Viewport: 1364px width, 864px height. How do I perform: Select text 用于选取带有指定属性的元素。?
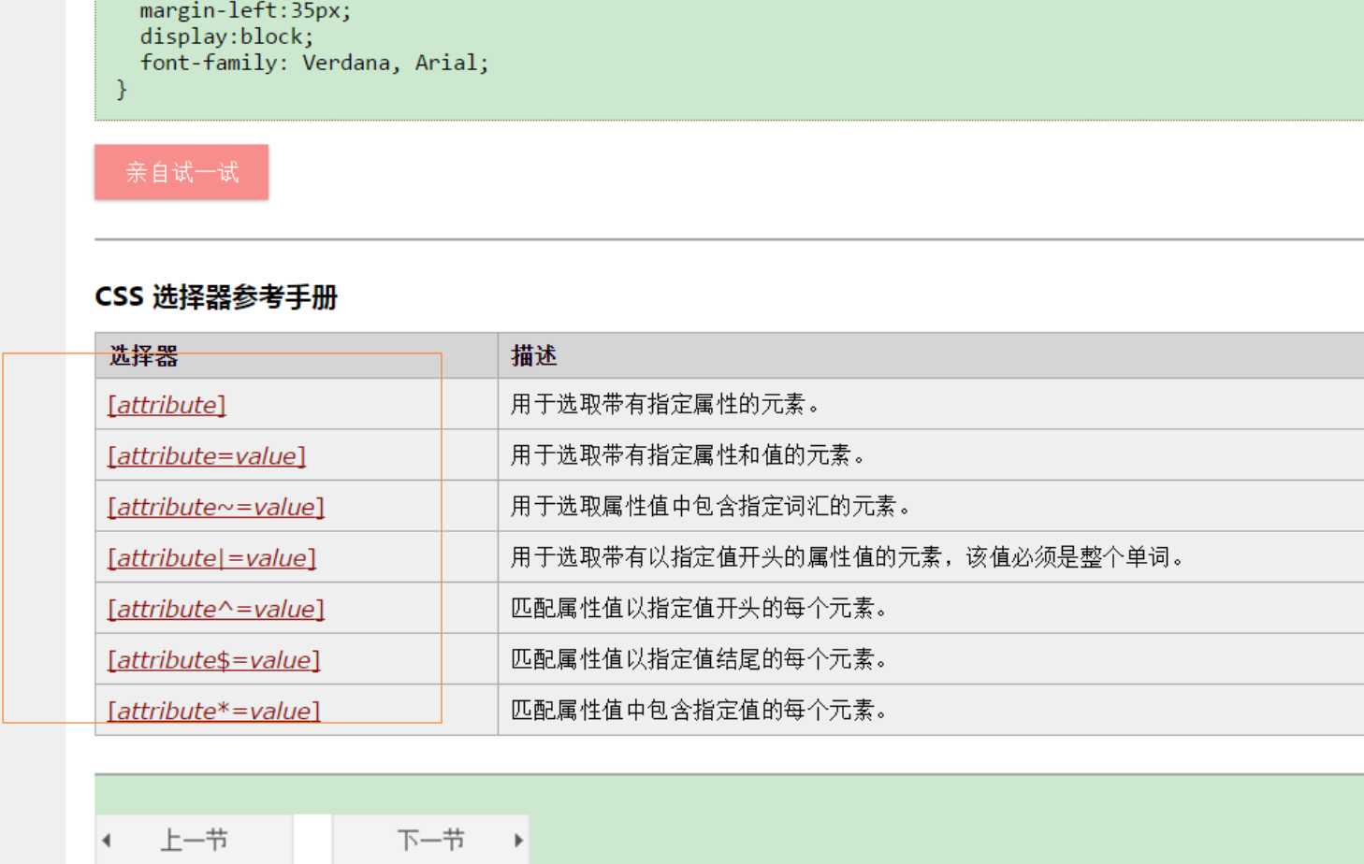[667, 404]
